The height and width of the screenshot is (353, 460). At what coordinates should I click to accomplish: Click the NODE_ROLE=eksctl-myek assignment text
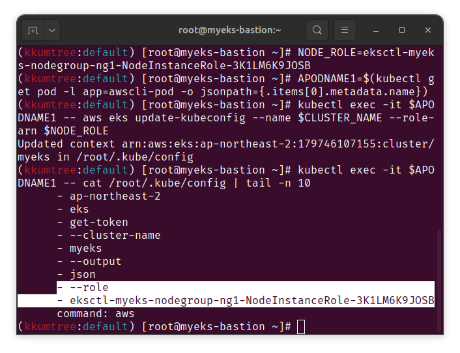366,53
